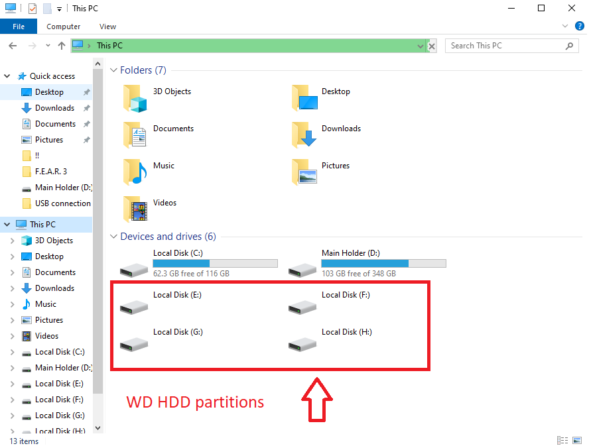The image size is (589, 448).
Task: Open the View ribbon tab
Action: coord(107,27)
